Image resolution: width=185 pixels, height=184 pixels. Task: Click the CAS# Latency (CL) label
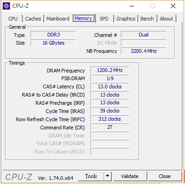[x=64, y=87]
